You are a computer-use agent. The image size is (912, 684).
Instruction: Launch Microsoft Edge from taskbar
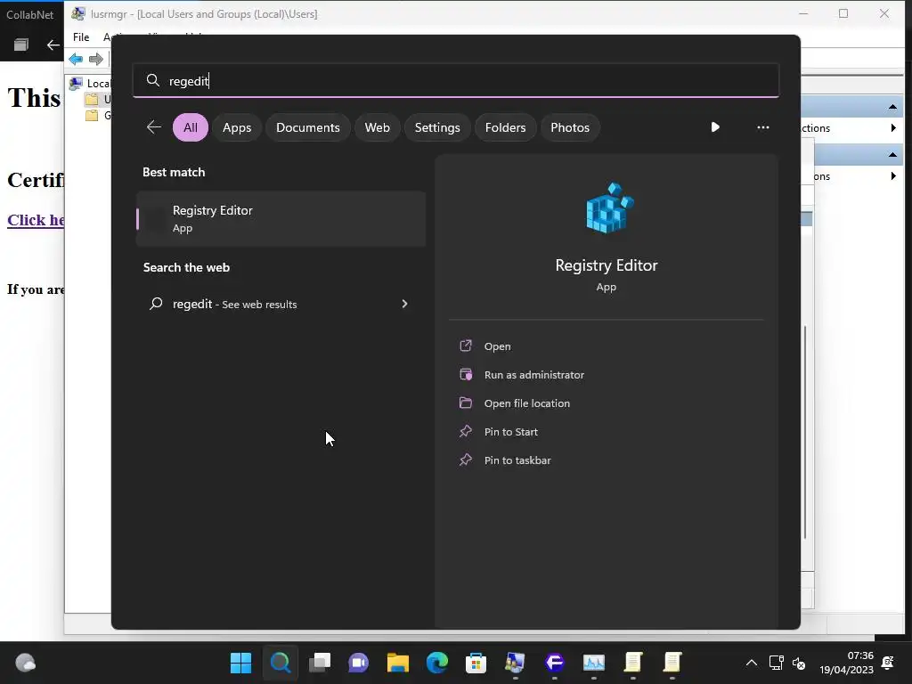(x=436, y=663)
